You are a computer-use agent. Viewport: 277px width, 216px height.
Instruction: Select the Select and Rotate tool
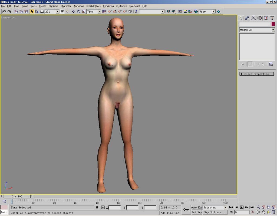tap(79, 11)
